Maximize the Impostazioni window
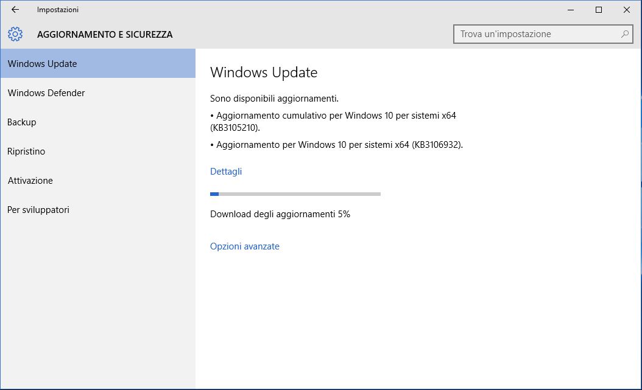Viewport: 642px width, 390px height. point(599,10)
